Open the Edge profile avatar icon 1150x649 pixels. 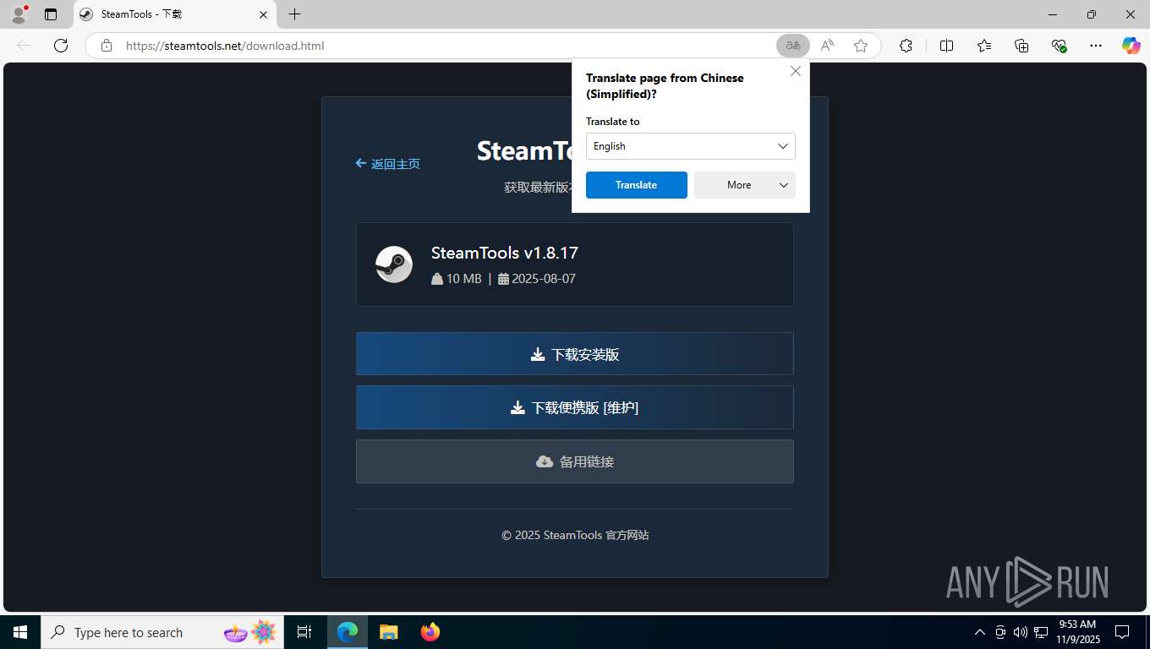point(19,14)
